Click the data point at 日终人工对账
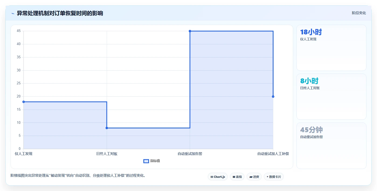This screenshot has width=377, height=191. (x=107, y=128)
